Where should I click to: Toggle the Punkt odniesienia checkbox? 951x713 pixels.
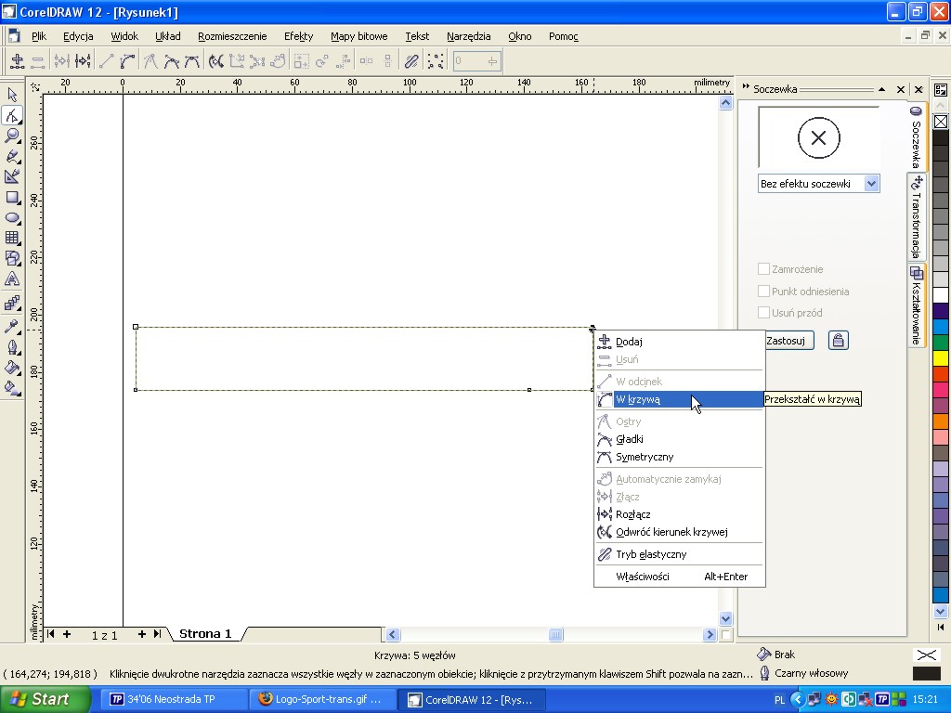click(x=764, y=292)
